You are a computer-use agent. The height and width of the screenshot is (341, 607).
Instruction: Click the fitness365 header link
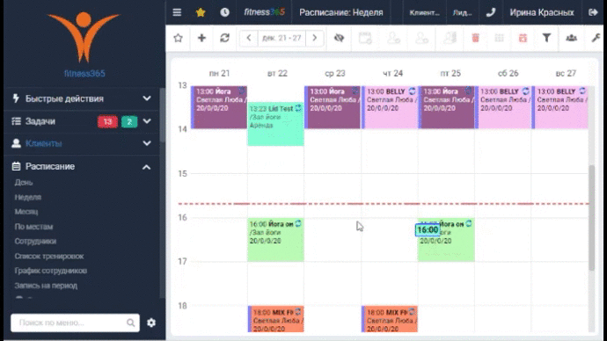point(264,12)
